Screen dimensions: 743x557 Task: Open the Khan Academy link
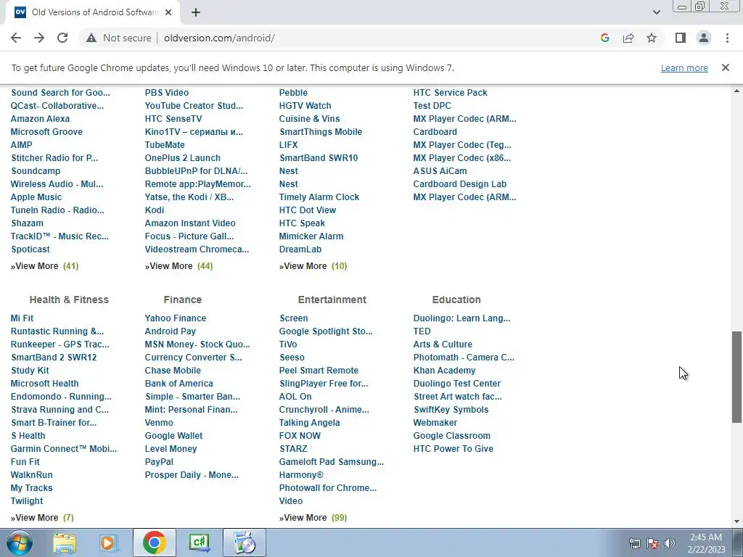coord(444,371)
